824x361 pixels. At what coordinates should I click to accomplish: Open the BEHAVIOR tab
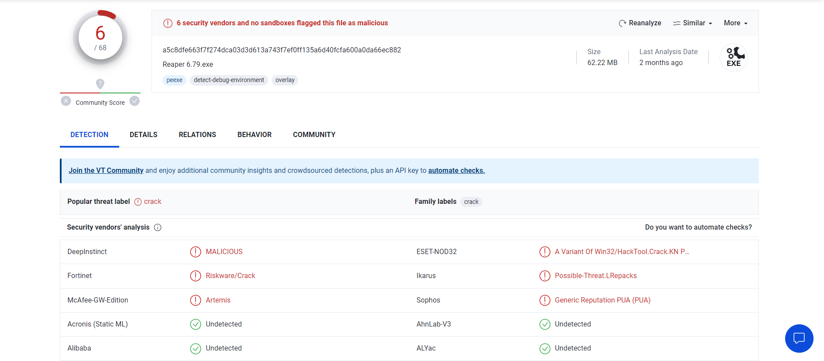255,135
